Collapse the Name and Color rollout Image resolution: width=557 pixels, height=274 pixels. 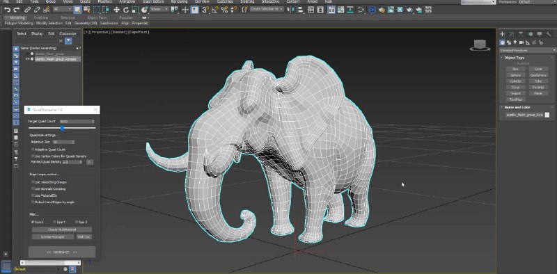502,107
